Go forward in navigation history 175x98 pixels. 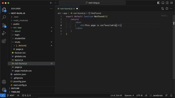coord(56,3)
